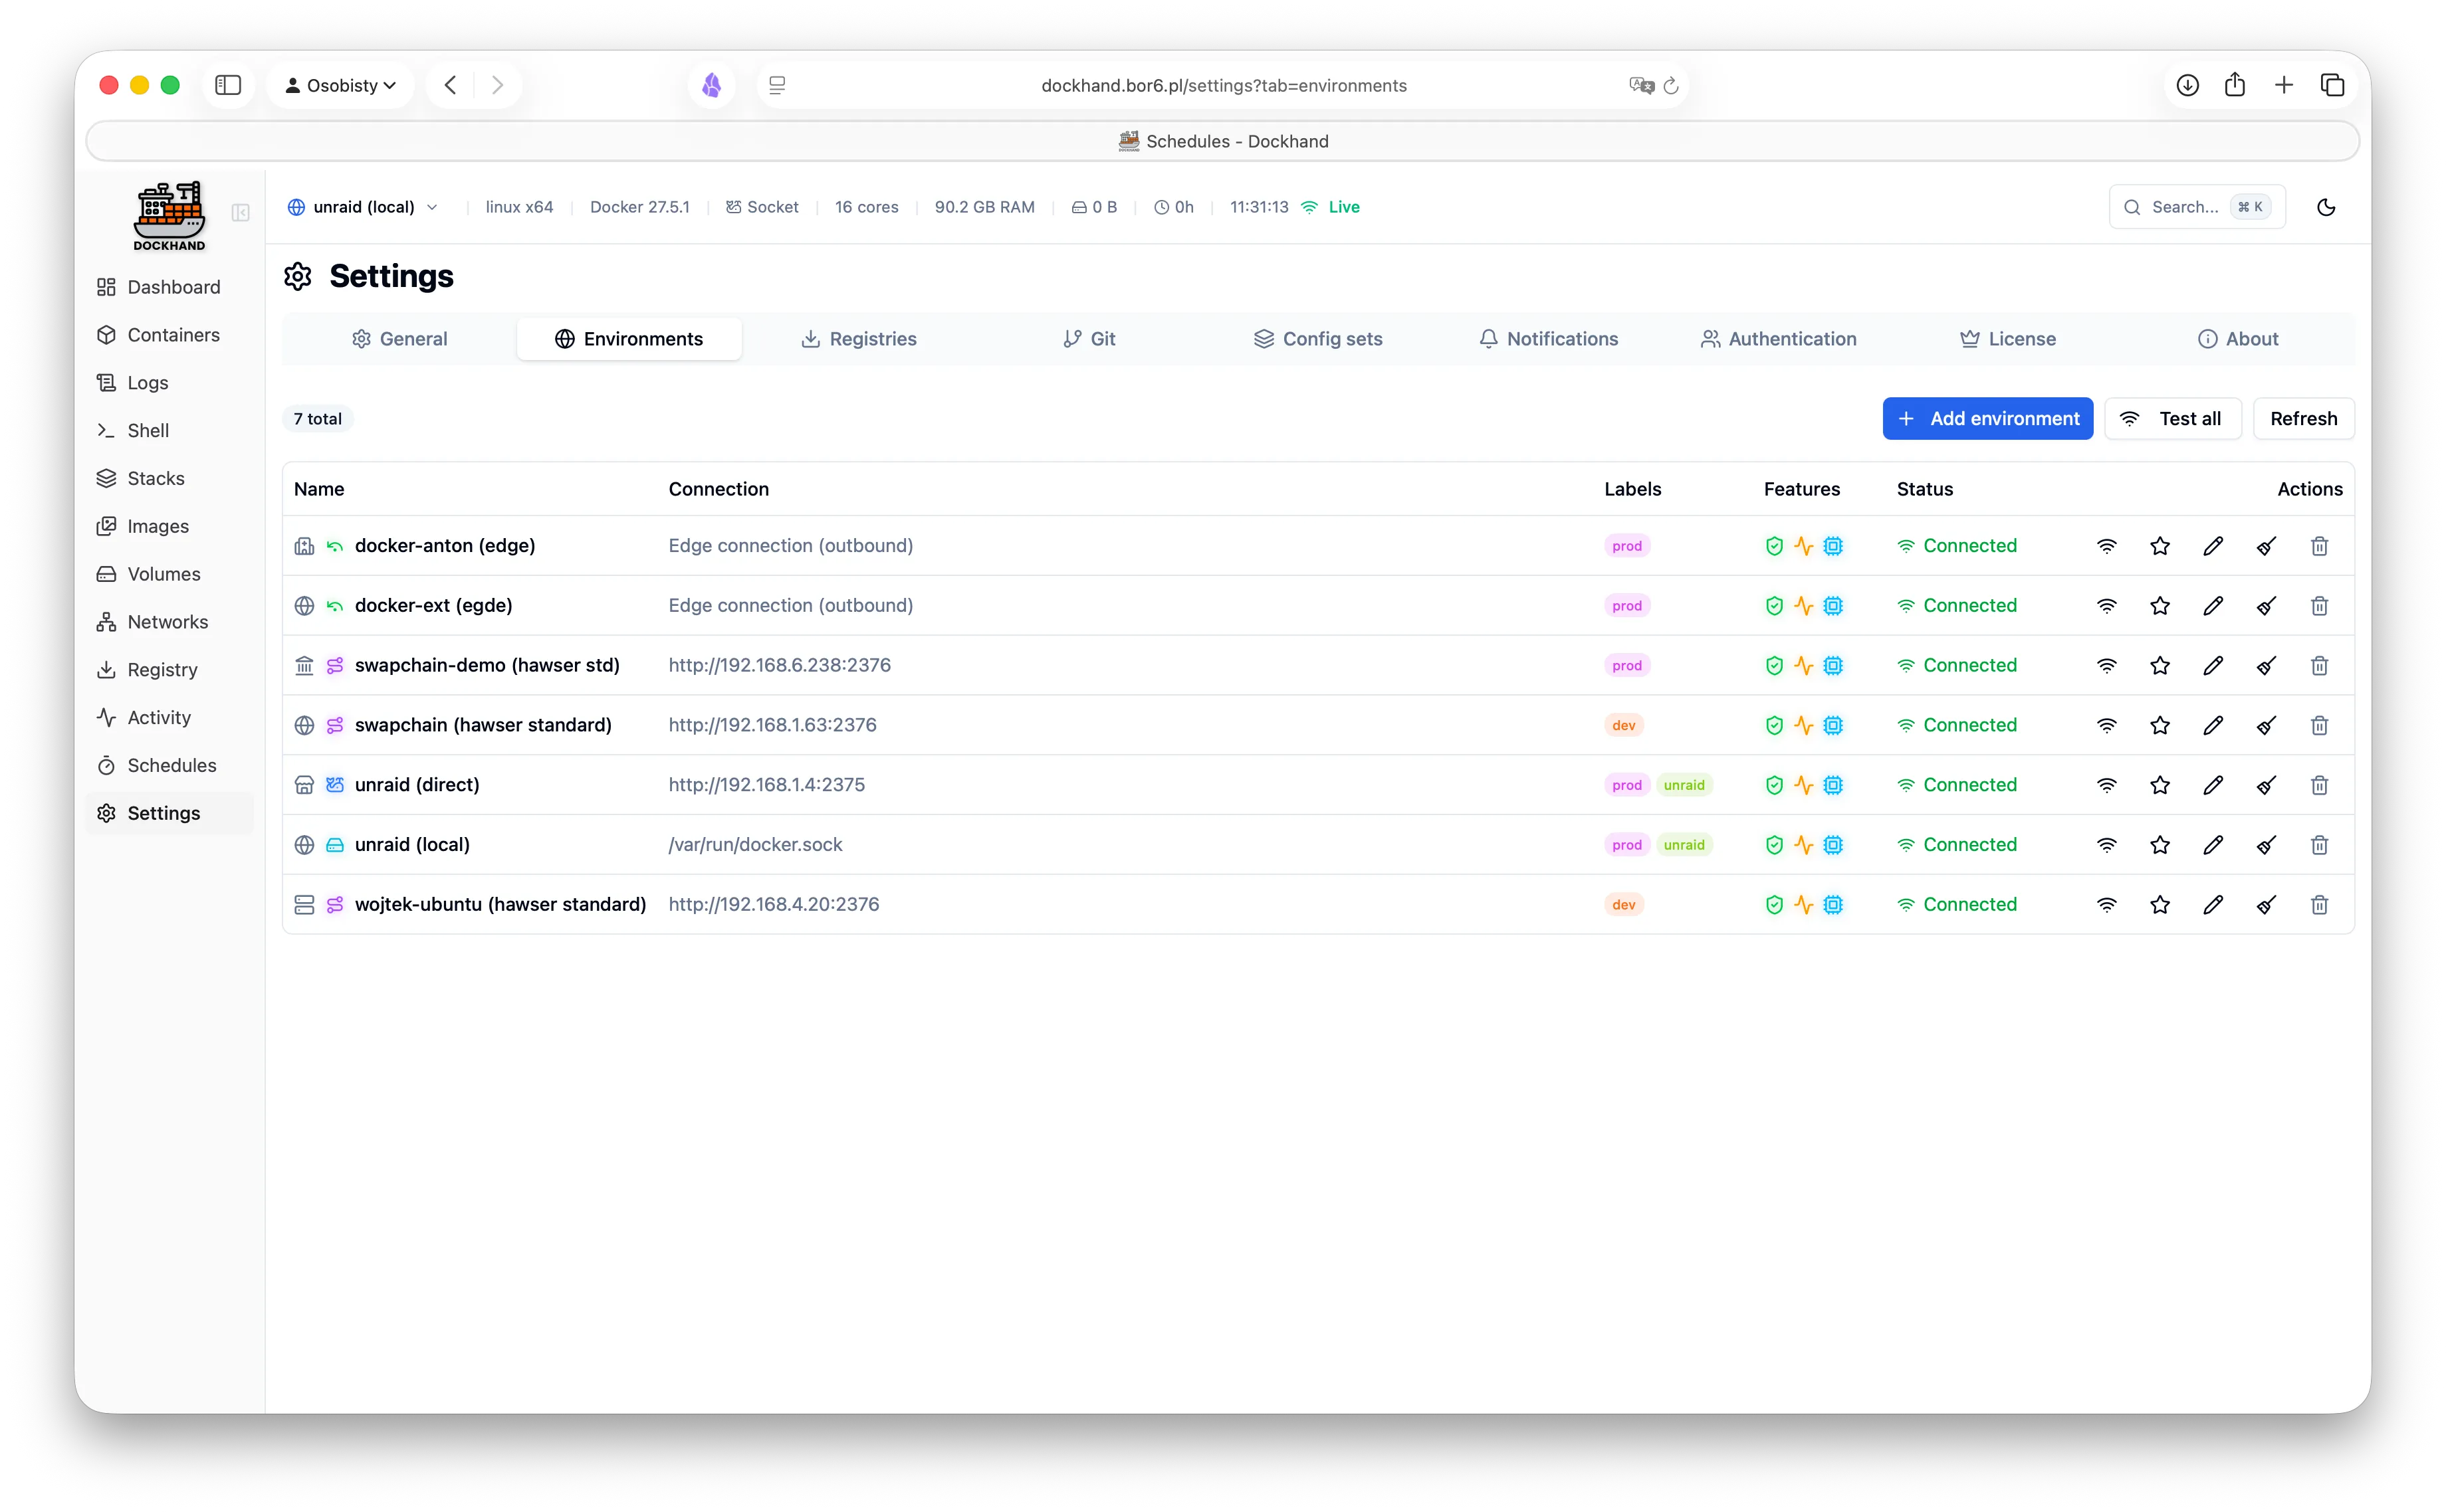Click the Test all button
2446x1512 pixels.
click(2172, 419)
